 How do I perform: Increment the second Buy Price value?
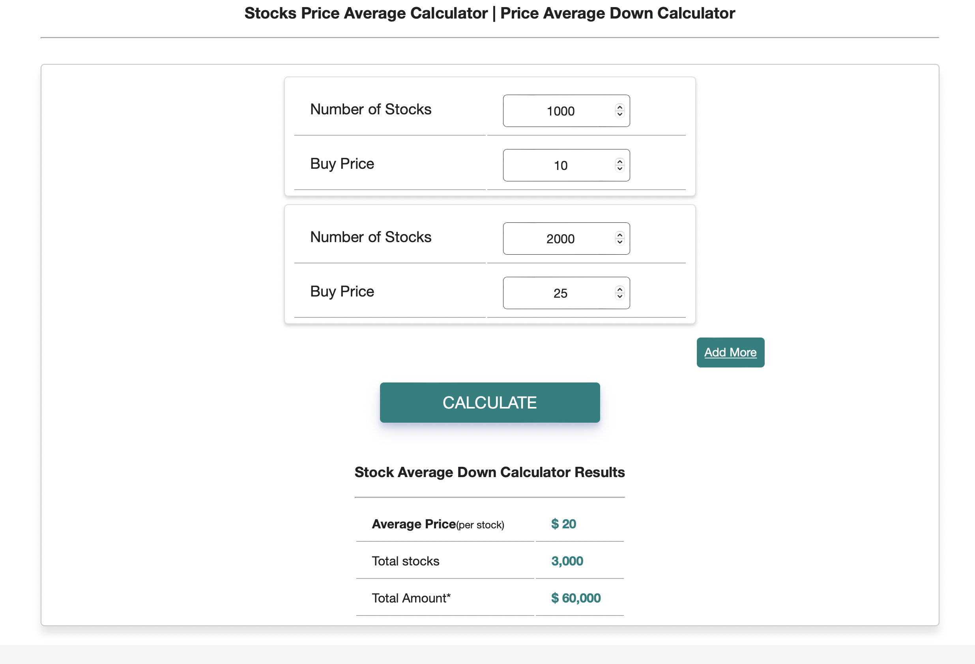pos(619,290)
